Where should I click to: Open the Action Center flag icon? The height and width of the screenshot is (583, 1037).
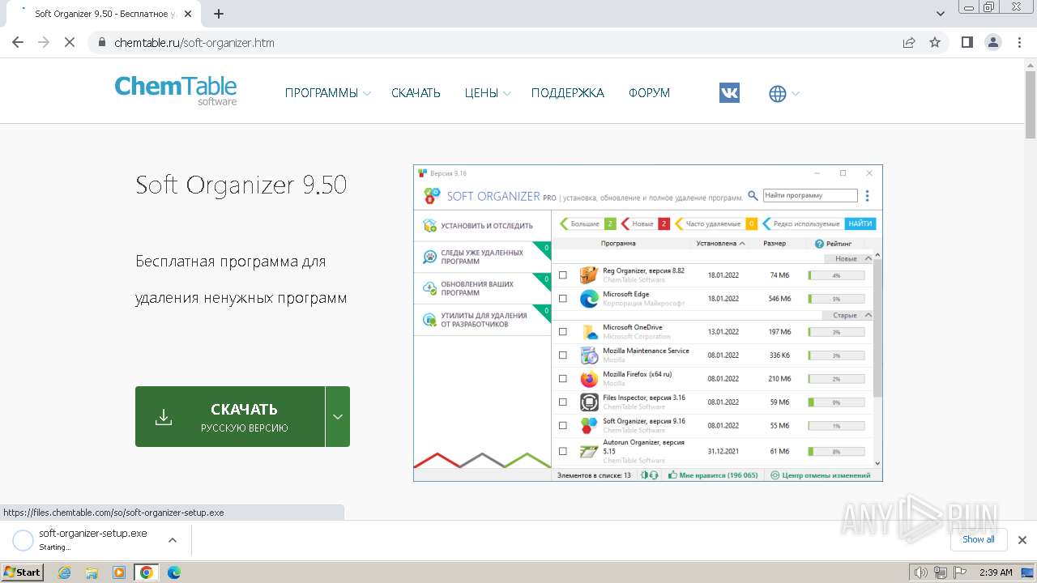(959, 572)
